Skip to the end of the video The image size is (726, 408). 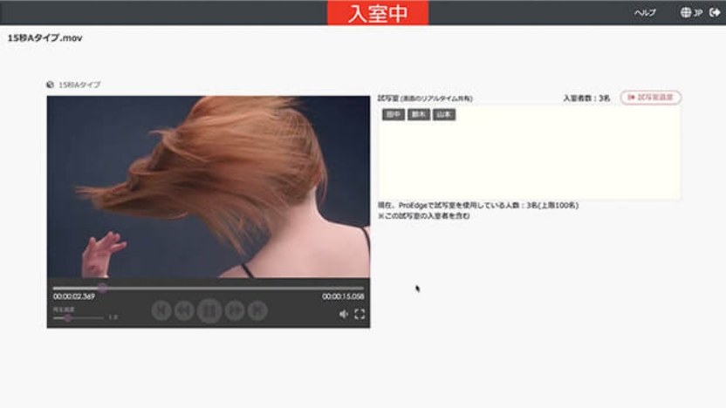click(x=257, y=310)
